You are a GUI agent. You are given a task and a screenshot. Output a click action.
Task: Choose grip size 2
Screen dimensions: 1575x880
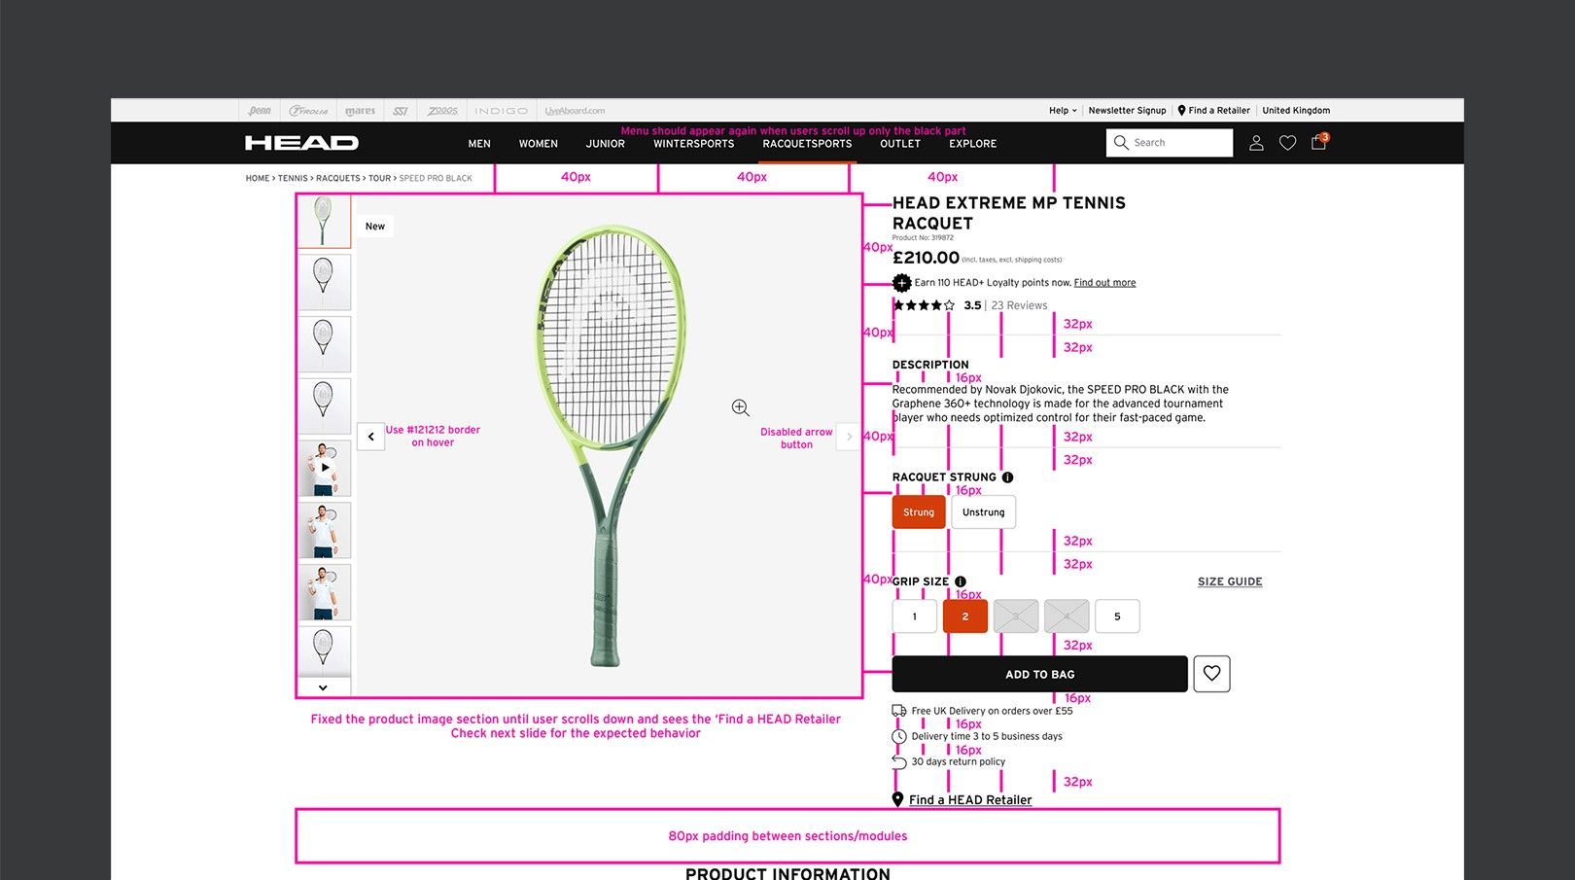pos(965,616)
